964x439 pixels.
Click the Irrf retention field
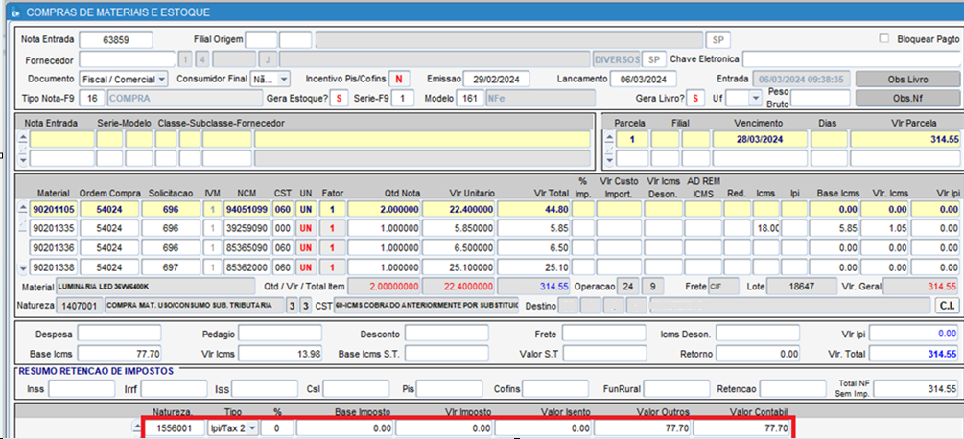tap(173, 389)
